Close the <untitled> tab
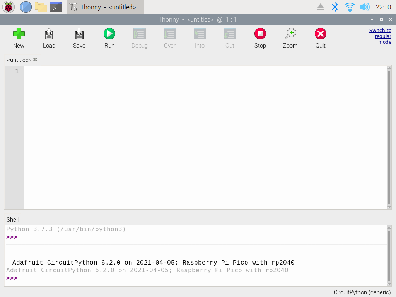Screen dimensions: 396x297 (35, 60)
